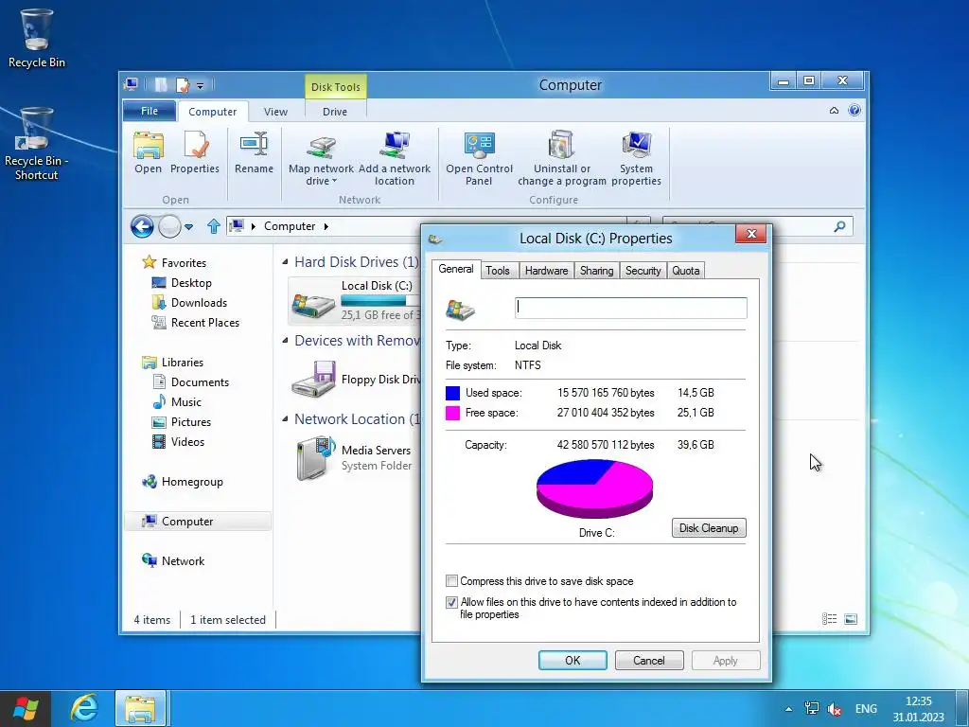Screen dimensions: 969x727
Task: Select Pictures under Libraries
Action: pos(182,421)
